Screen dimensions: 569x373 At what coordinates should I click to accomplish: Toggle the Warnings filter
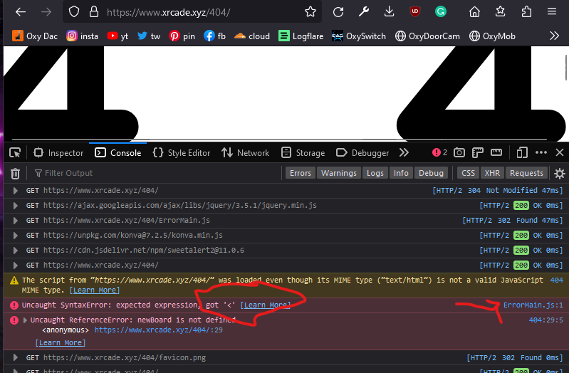(x=338, y=173)
